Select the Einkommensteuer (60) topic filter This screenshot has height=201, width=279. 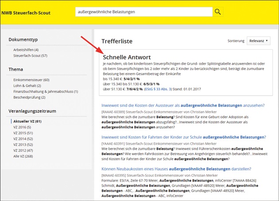pos(31,80)
